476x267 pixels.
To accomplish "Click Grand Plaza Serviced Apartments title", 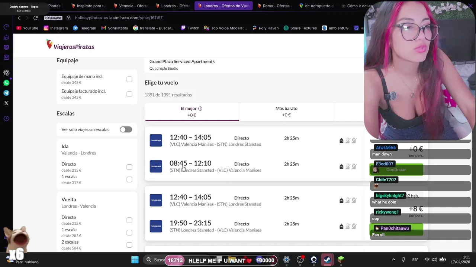I will 182,62.
